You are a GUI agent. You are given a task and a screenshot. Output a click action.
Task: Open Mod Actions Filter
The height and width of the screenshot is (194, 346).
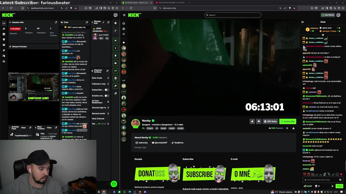pos(49,128)
